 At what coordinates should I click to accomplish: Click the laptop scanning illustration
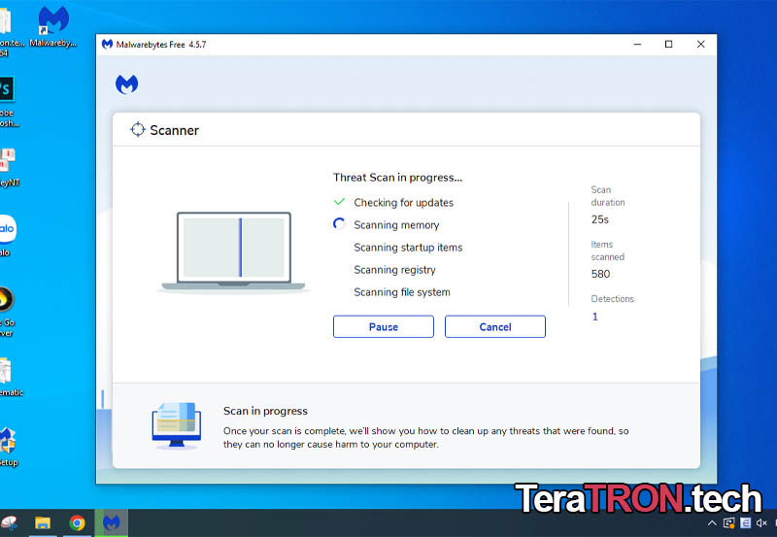[x=233, y=252]
